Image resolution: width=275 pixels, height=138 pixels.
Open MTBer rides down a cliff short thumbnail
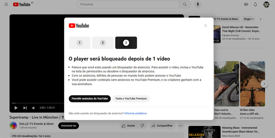click(253, 84)
